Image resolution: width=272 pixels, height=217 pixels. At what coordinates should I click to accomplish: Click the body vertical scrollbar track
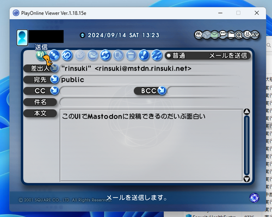247,145
